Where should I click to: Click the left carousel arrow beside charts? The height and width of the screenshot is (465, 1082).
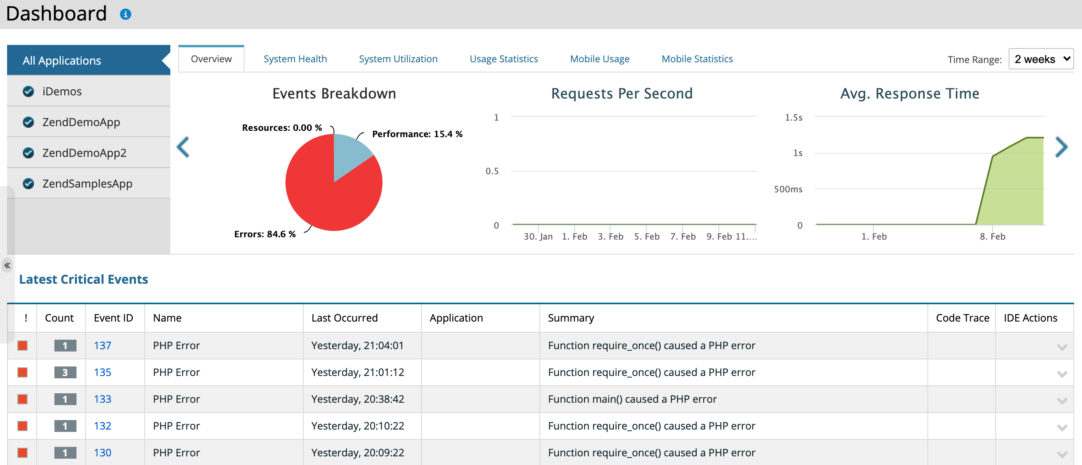[183, 147]
